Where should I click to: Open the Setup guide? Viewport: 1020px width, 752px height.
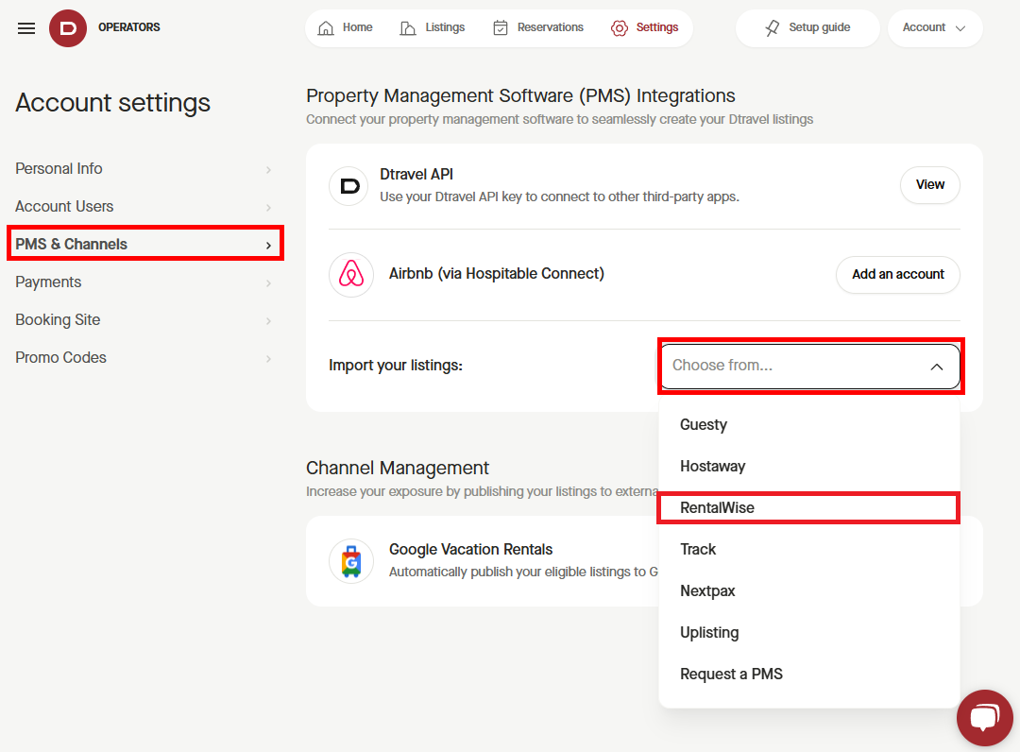807,28
